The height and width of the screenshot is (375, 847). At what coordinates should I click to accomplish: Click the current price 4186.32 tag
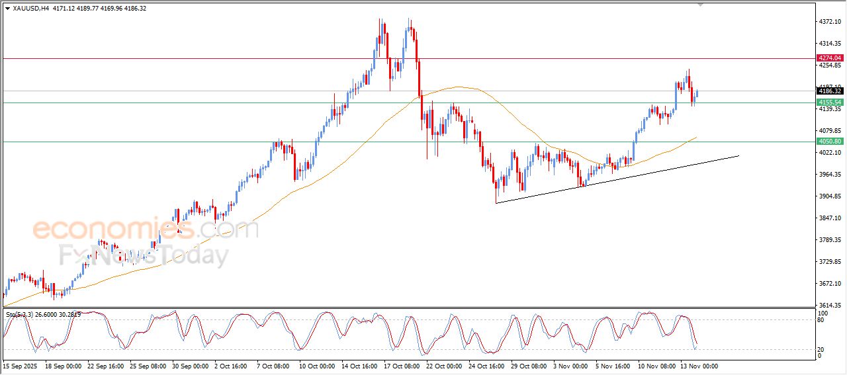click(x=830, y=91)
